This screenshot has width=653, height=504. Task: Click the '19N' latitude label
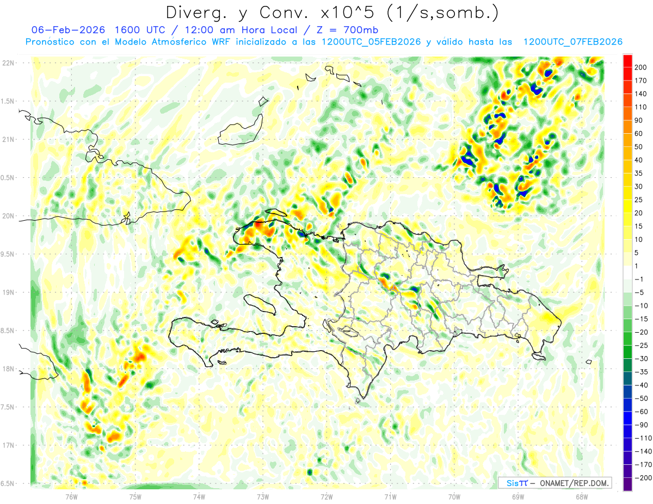[x=8, y=292]
